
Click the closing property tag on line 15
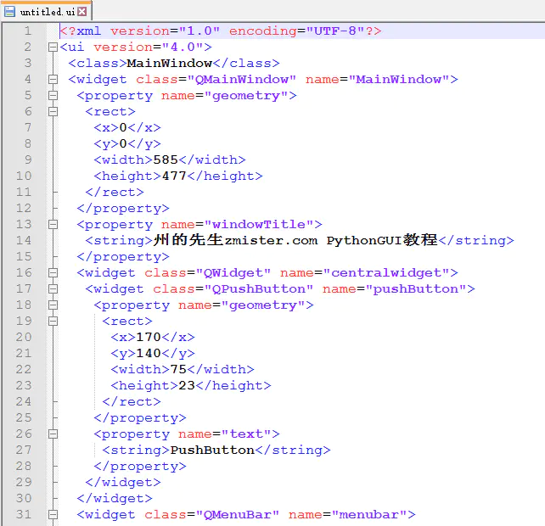pyautogui.click(x=123, y=257)
